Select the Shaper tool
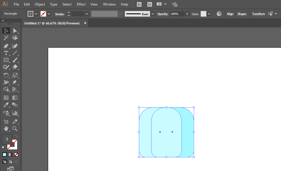The image size is (281, 171). [x=6, y=67]
